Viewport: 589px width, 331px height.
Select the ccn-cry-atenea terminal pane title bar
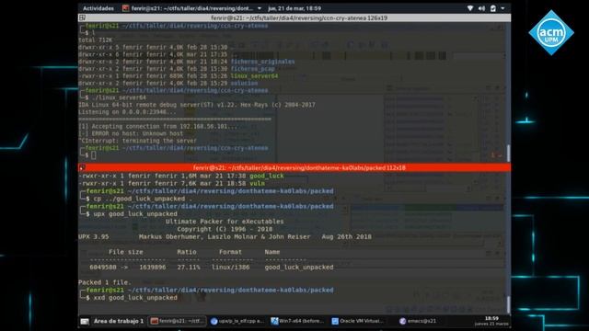click(x=294, y=17)
